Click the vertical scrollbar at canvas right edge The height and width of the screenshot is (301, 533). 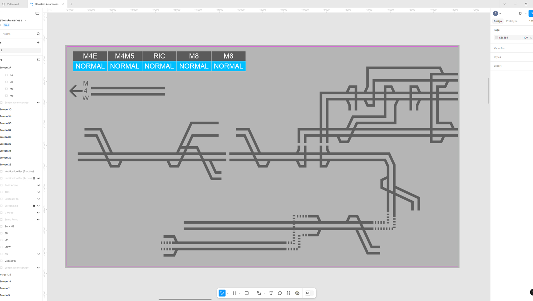pyautogui.click(x=489, y=91)
